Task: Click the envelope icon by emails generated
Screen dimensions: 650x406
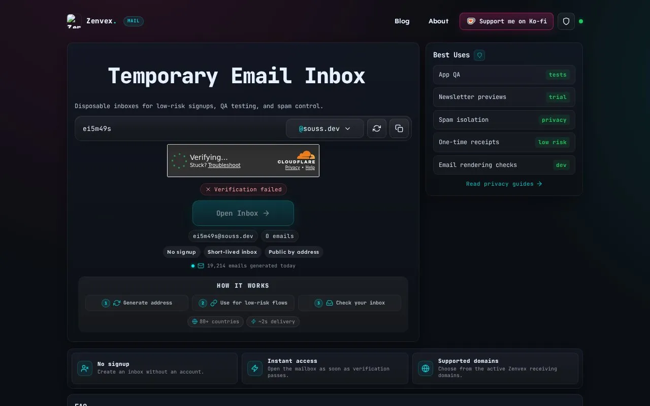Action: pos(201,265)
